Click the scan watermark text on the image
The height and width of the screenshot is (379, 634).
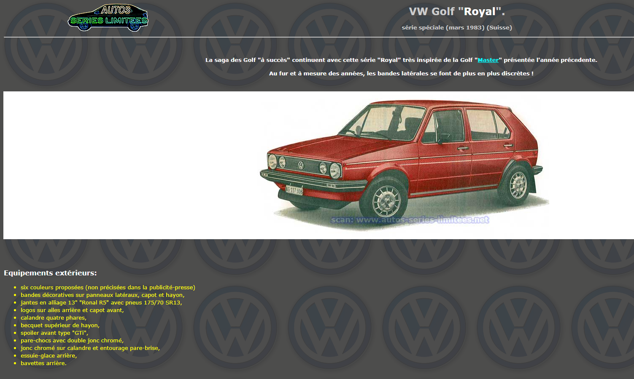pyautogui.click(x=410, y=220)
